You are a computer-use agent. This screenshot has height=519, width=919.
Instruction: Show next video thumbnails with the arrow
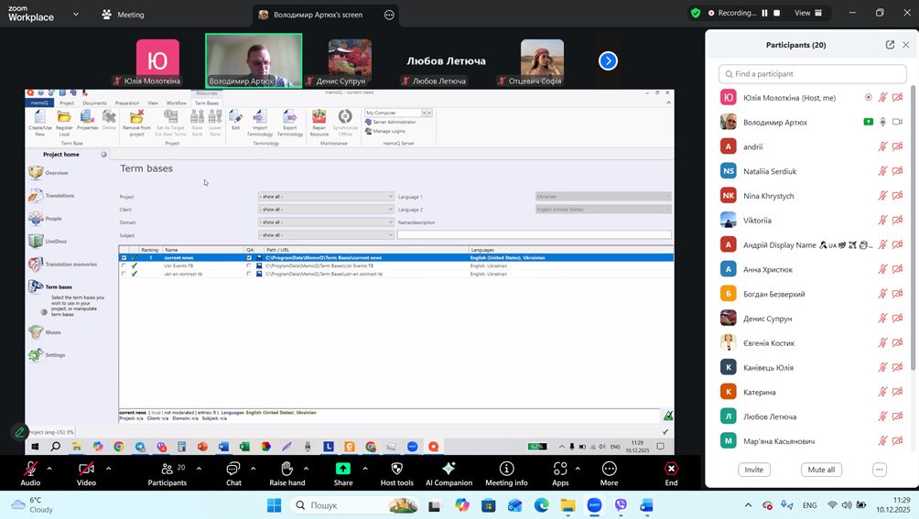click(608, 60)
